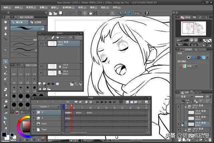The image size is (214, 143).
Task: Toggle visibility of timeline layer A
Action: [33, 118]
